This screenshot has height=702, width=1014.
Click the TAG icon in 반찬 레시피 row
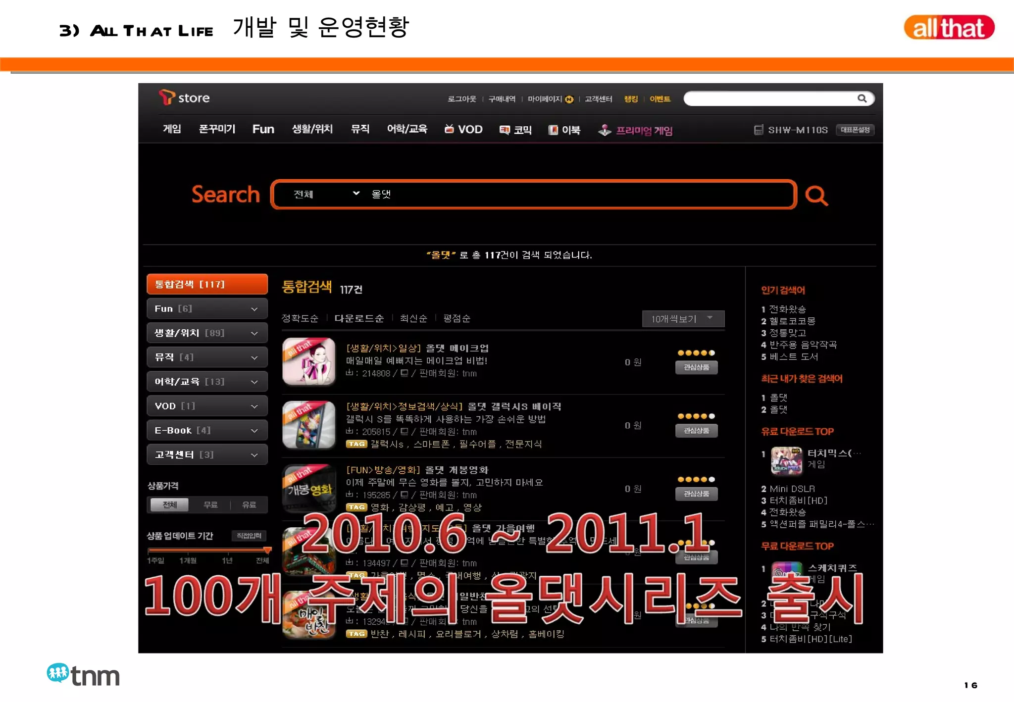coord(356,634)
